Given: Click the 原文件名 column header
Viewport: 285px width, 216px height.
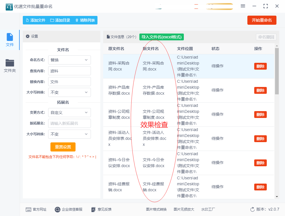Looking at the screenshot, I should [116, 49].
